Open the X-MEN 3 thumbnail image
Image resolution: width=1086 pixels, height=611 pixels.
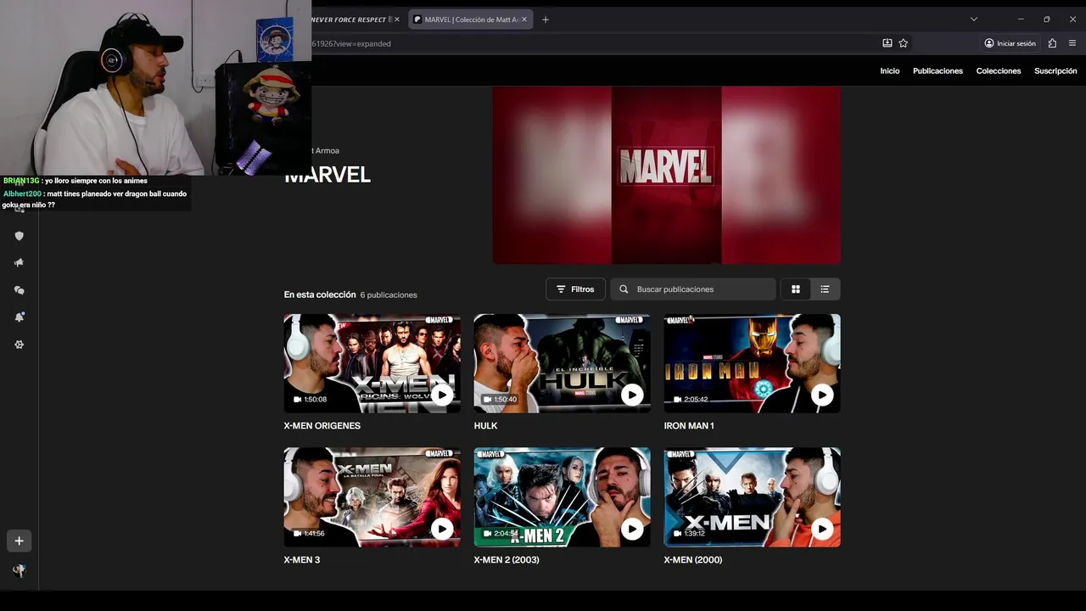(372, 497)
